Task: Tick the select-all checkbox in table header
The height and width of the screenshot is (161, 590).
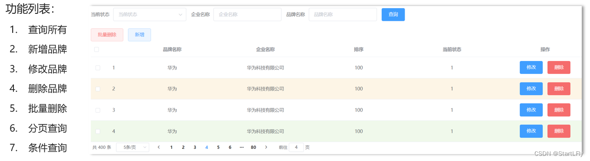Action: 96,49
